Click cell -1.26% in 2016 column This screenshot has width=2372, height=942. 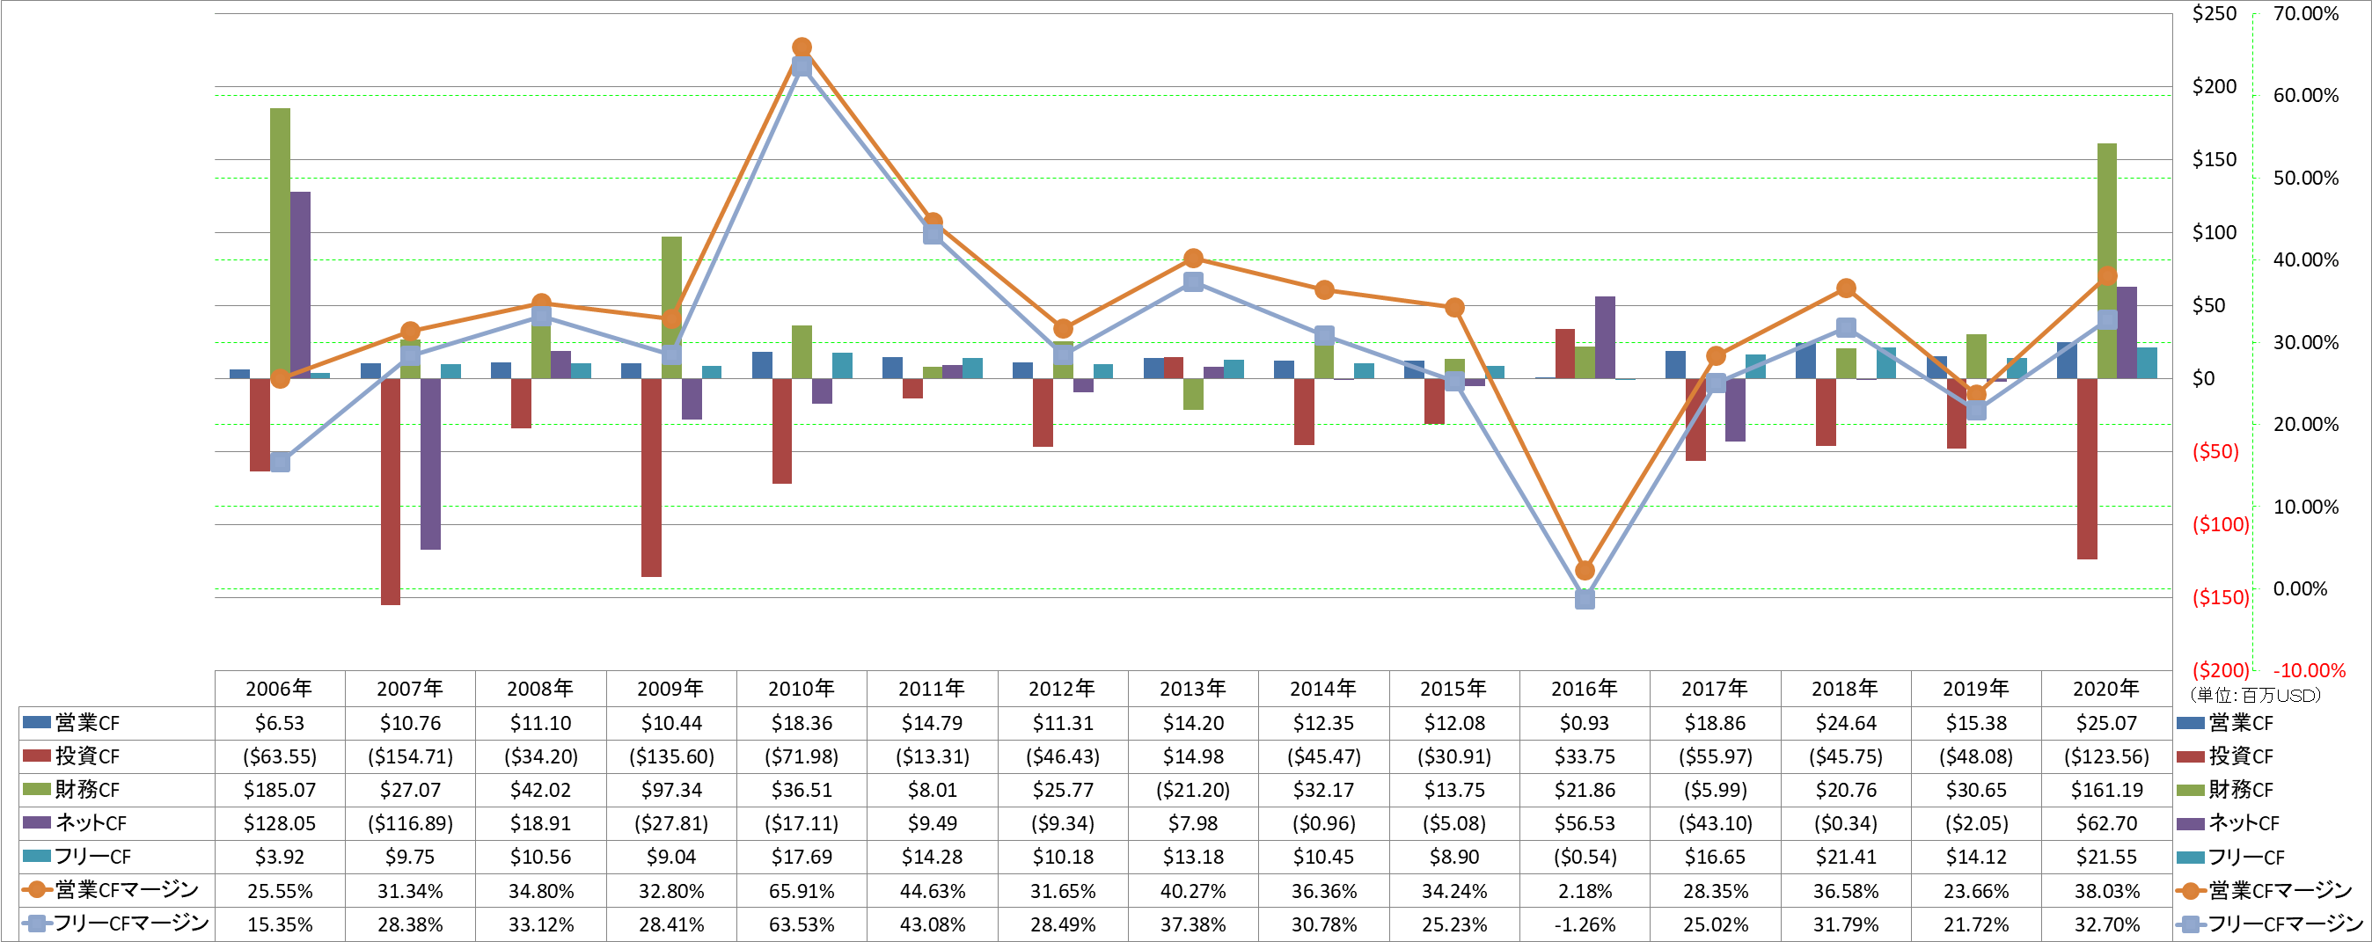[1584, 924]
